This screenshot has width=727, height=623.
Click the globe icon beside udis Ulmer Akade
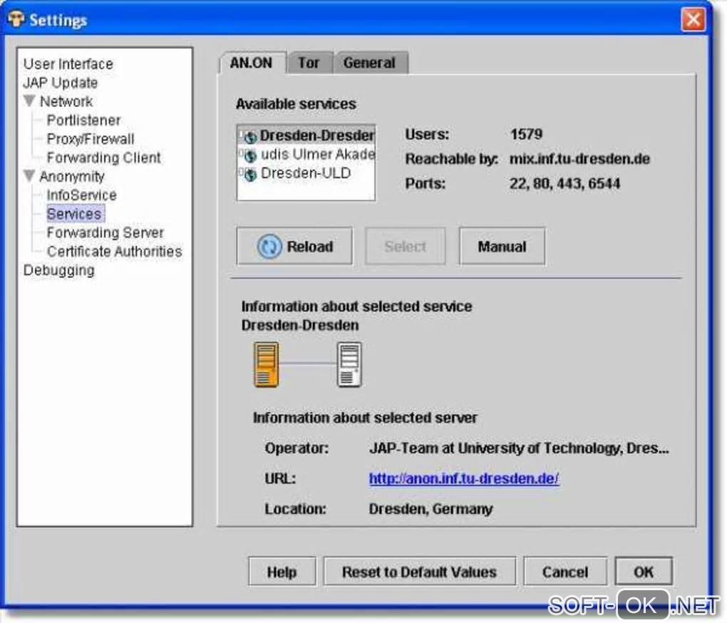tap(250, 156)
